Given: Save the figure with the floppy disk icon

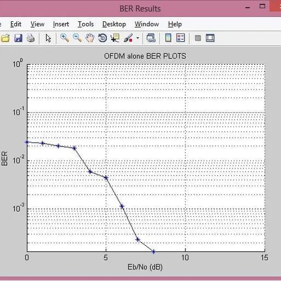Looking at the screenshot, I should click(18, 38).
